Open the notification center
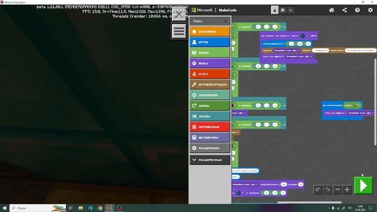377x212 pixels. [371, 208]
